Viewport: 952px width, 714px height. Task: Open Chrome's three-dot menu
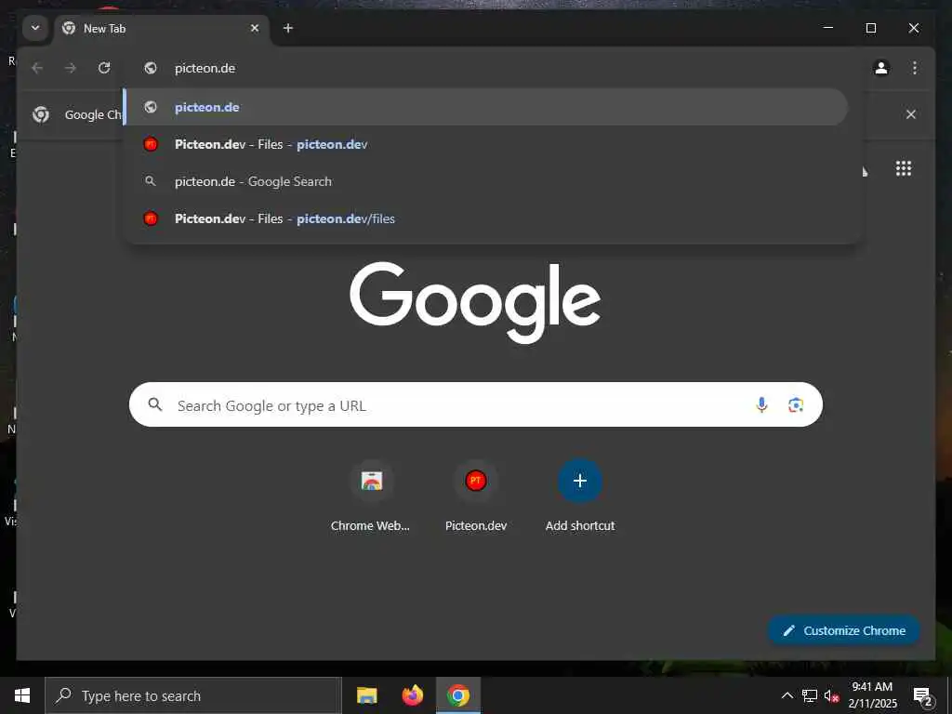click(x=915, y=68)
